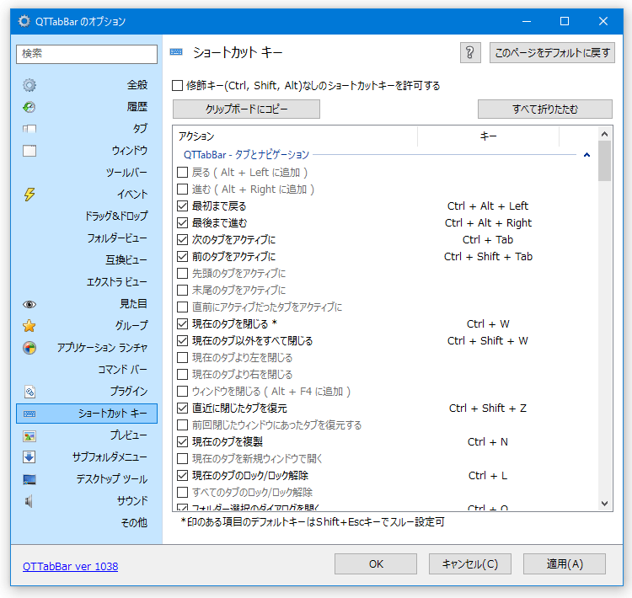Image resolution: width=632 pixels, height=598 pixels.
Task: Uncheck 最初まで戻る
Action: 183,206
